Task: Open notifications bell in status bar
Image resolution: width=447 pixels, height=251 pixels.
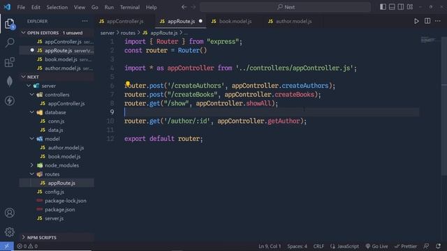Action: coord(438,246)
